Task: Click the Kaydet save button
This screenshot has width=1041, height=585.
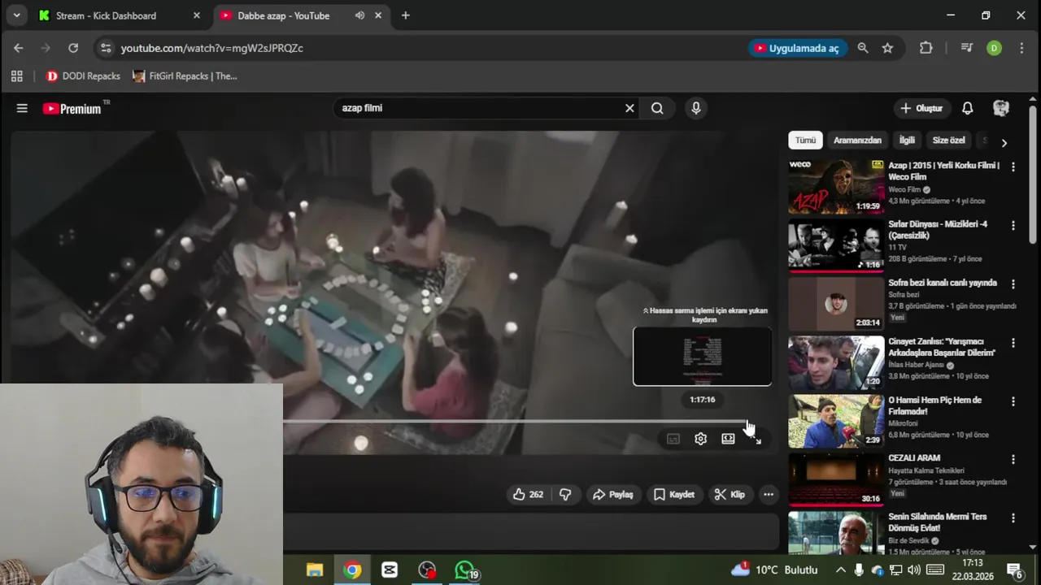Action: click(x=674, y=494)
